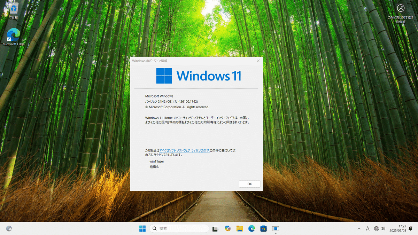The image size is (418, 235).
Task: Click the Microsoft Windows text line
Action: (159, 96)
